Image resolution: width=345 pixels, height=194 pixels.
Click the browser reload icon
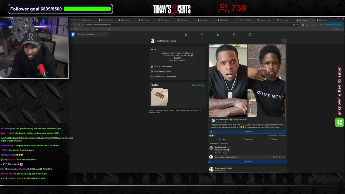point(79,25)
